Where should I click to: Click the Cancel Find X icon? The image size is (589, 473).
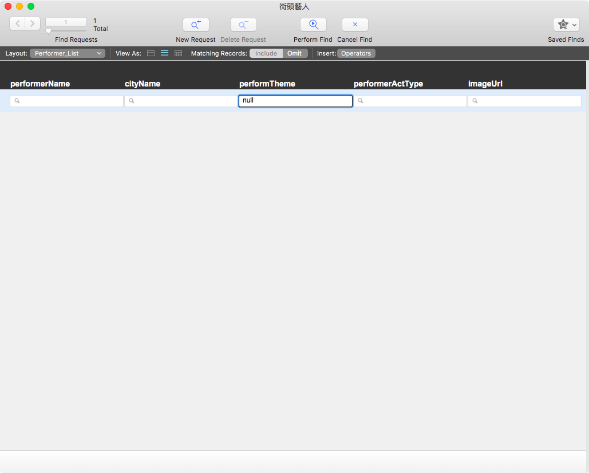click(355, 25)
